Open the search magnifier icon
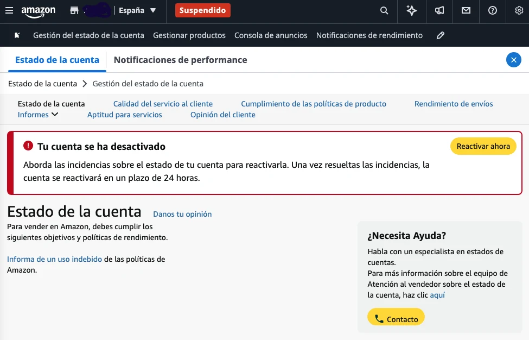The width and height of the screenshot is (529, 340). coord(384,10)
